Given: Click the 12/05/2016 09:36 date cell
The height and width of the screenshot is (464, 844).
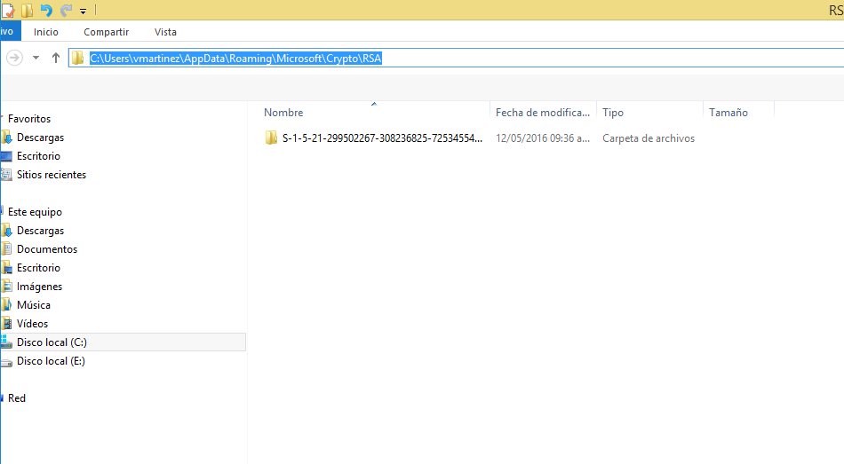Looking at the screenshot, I should (x=543, y=138).
